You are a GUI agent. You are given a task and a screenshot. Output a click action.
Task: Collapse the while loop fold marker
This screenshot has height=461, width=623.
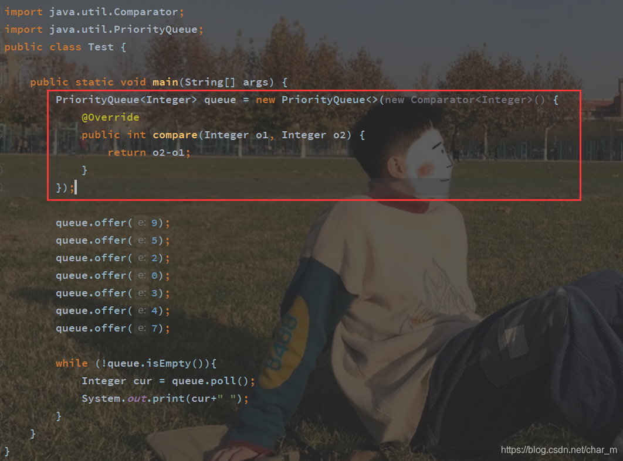1,363
